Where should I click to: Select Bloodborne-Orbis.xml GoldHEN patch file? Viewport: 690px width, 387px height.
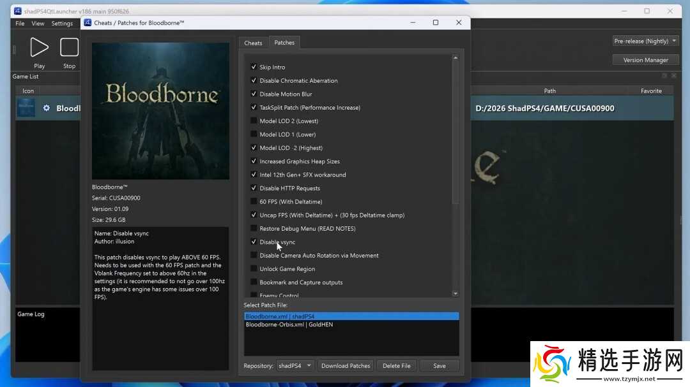coord(289,325)
